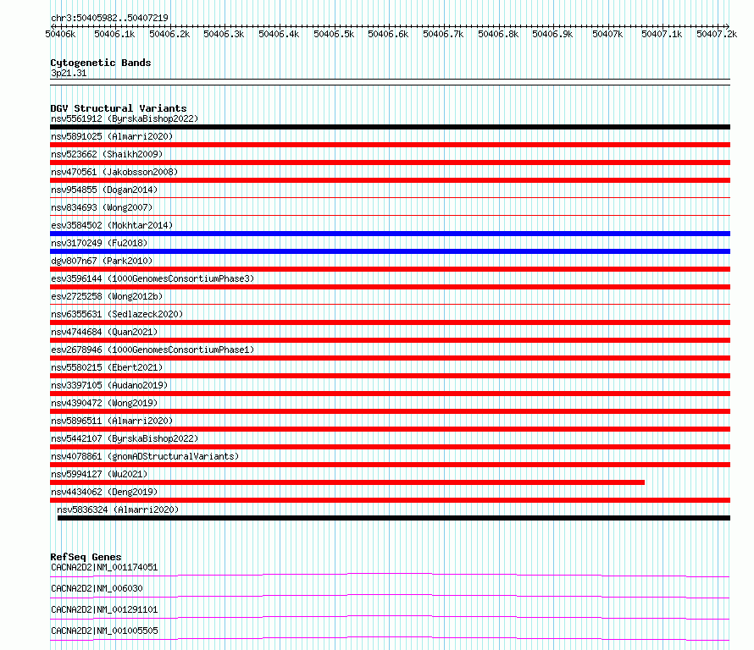
Task: Open transcript CACNA2D2|NM_001005505
Action: [104, 631]
